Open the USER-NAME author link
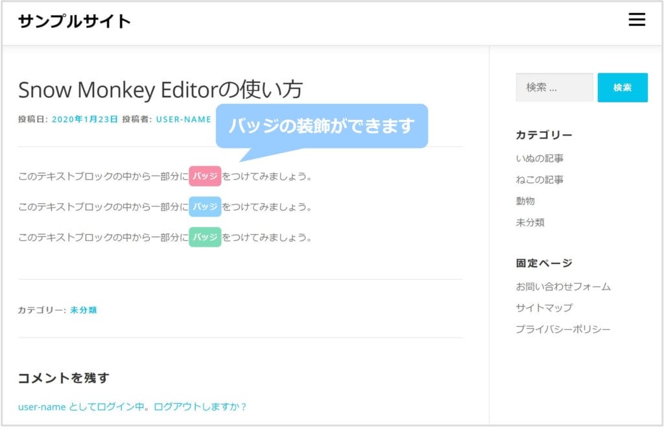Viewport: 664px width, 427px height. 184,119
